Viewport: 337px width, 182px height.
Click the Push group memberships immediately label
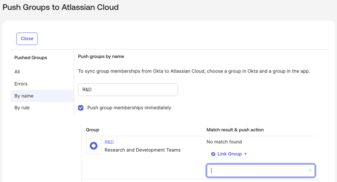(x=129, y=108)
